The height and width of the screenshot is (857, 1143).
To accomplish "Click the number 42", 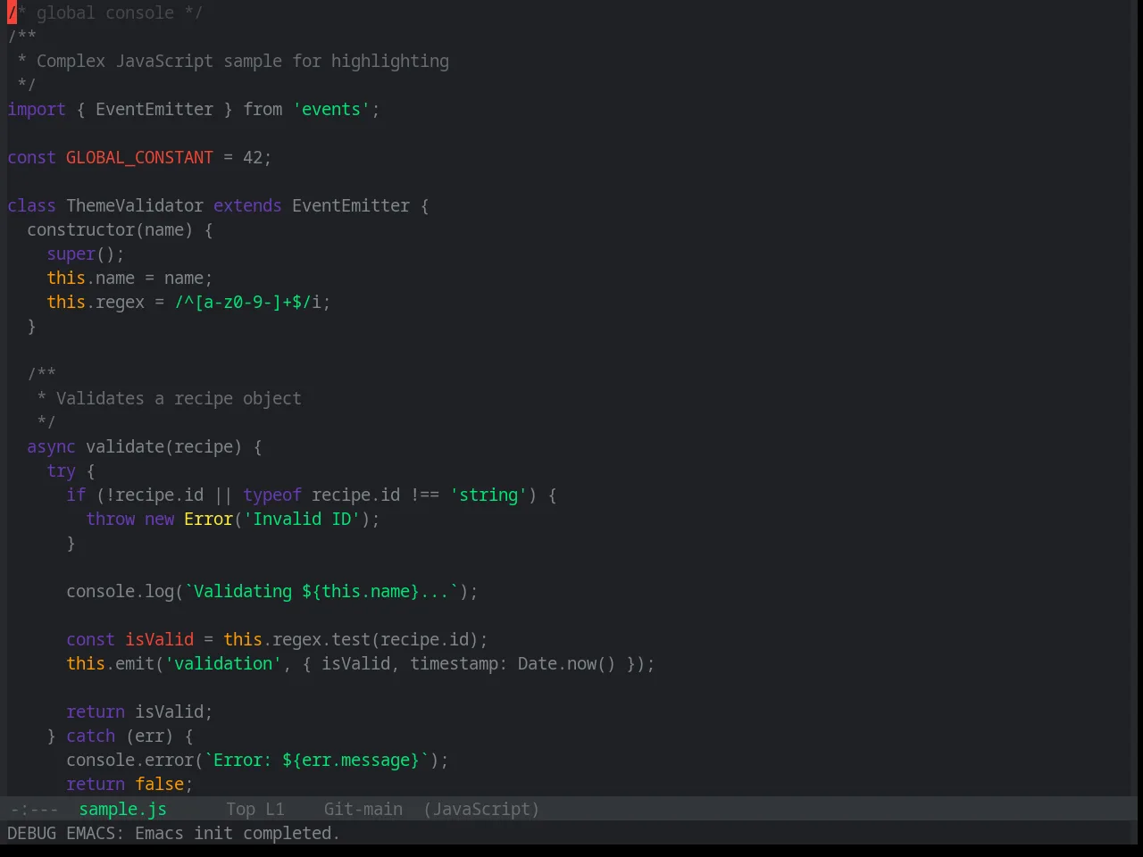I will 253,157.
